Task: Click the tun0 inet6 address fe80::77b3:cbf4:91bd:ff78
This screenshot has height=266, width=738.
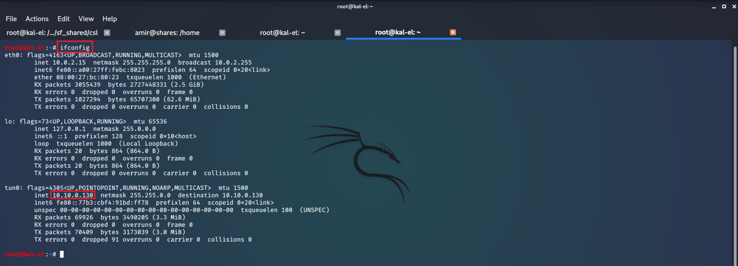Action: click(x=102, y=202)
